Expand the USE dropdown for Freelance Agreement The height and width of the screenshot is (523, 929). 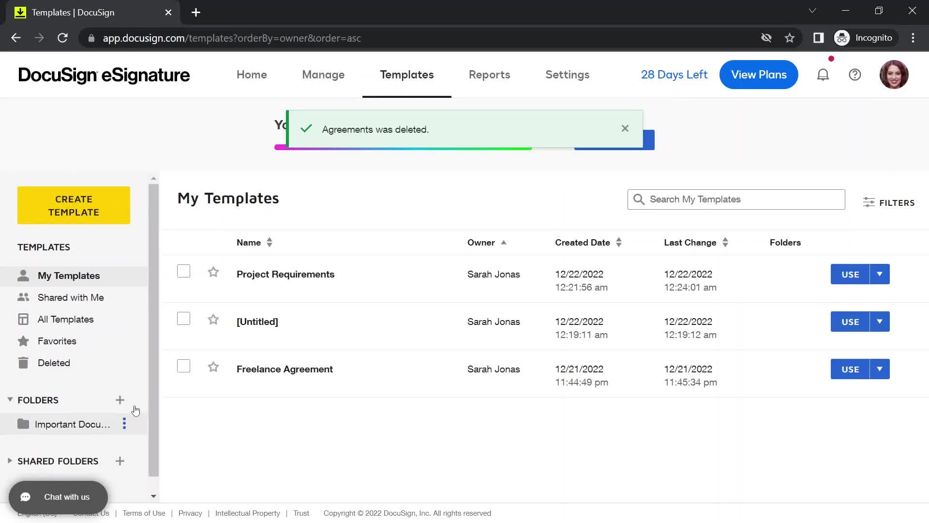[880, 369]
